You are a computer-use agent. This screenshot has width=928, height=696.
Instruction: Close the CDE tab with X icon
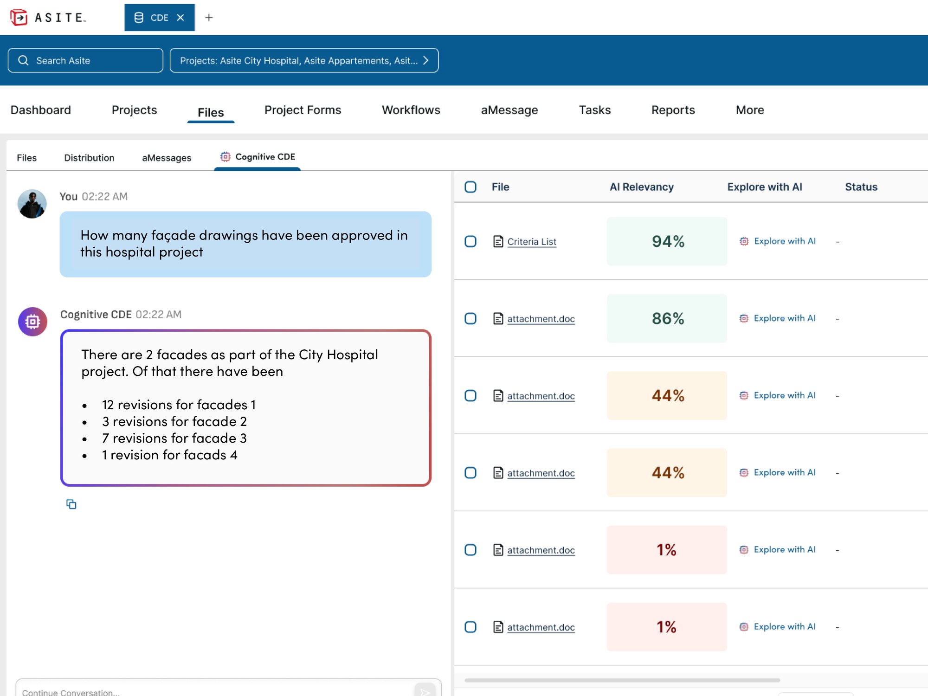[x=180, y=18]
